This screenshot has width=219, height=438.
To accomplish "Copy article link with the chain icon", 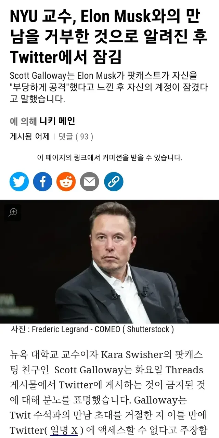I will [113, 182].
